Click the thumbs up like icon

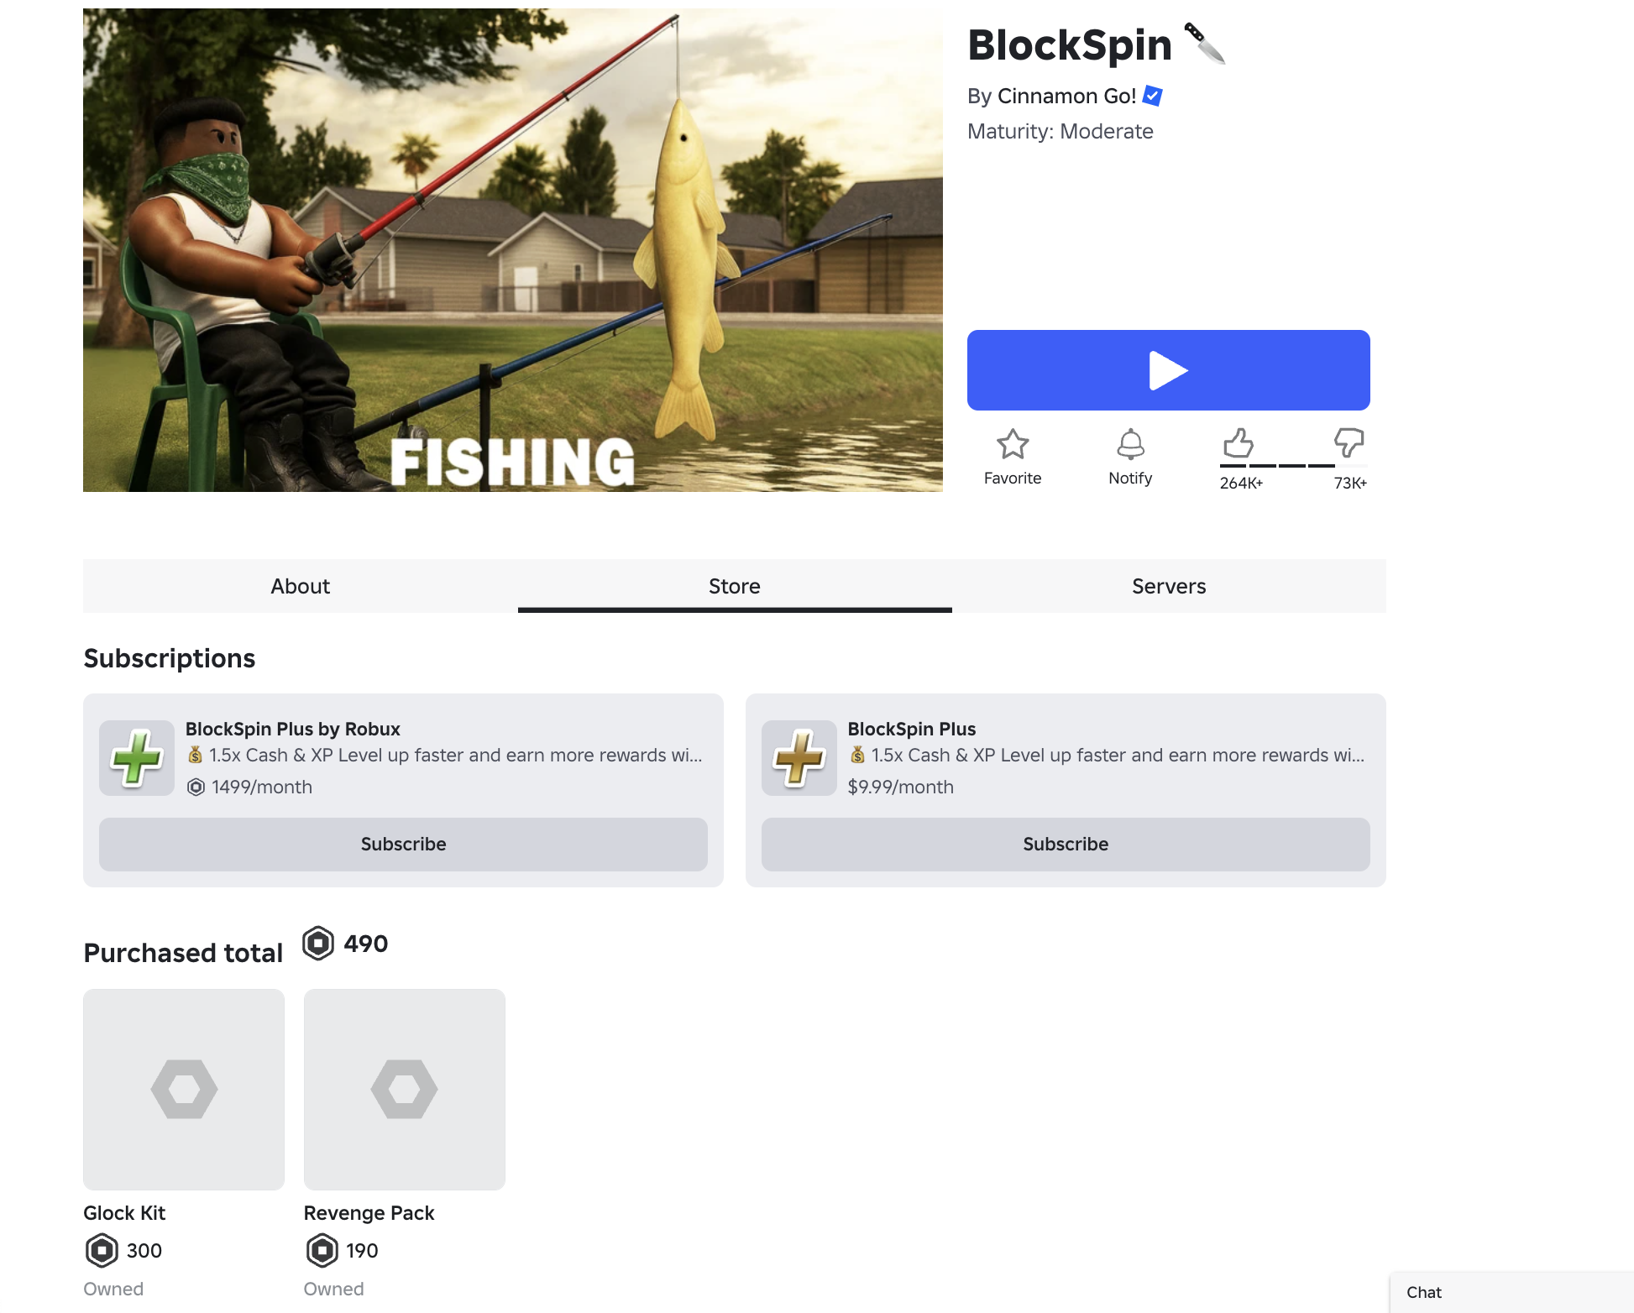click(1239, 442)
